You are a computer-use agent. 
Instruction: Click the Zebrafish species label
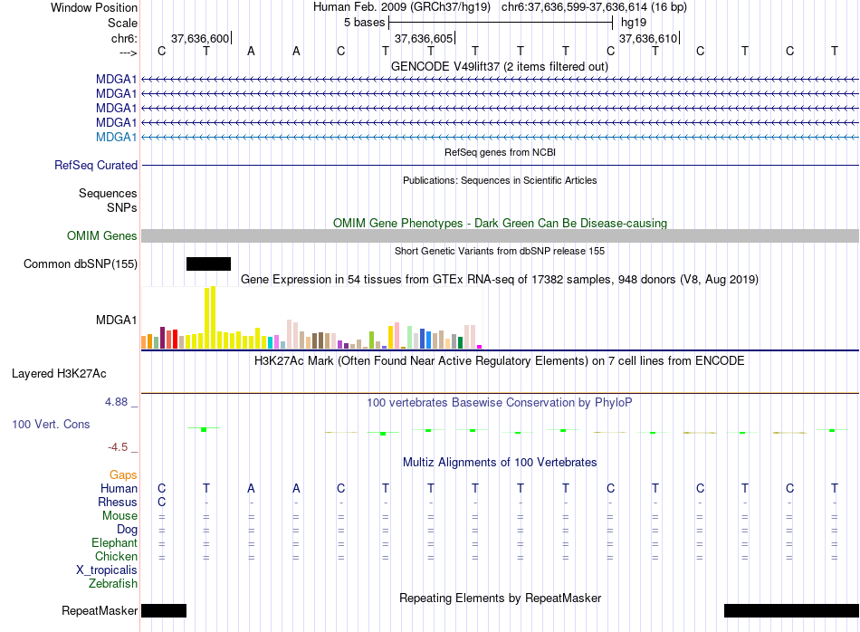click(x=113, y=584)
